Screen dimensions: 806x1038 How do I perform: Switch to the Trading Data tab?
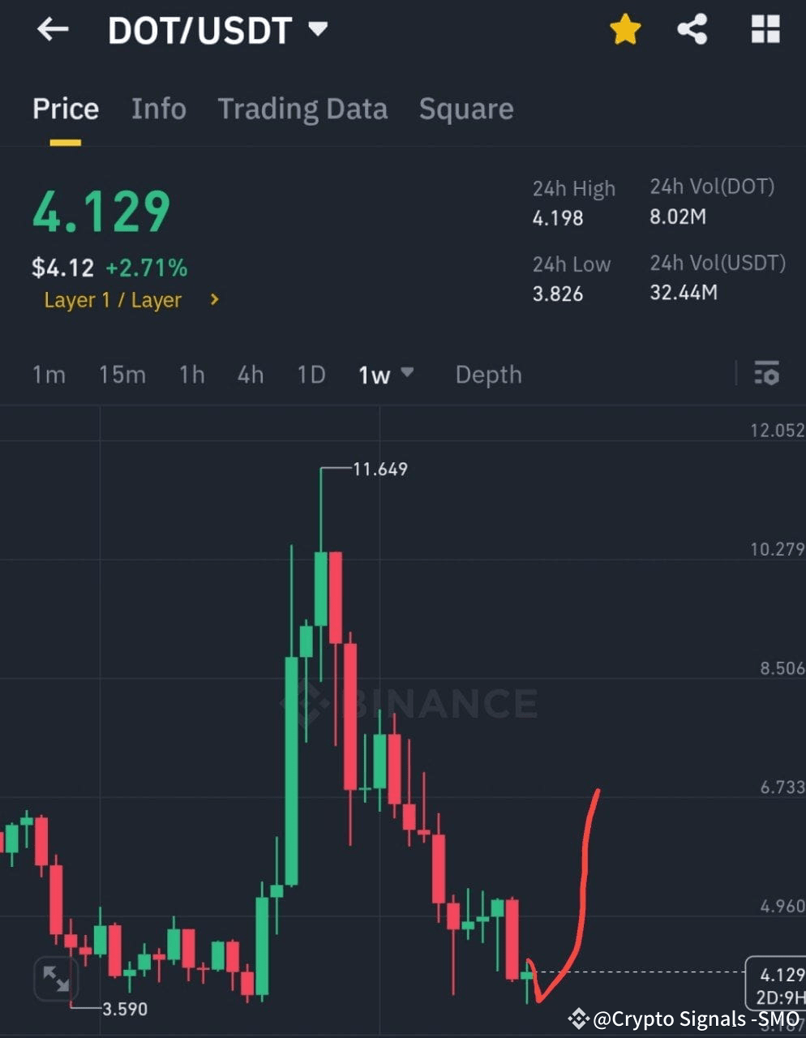click(x=302, y=109)
